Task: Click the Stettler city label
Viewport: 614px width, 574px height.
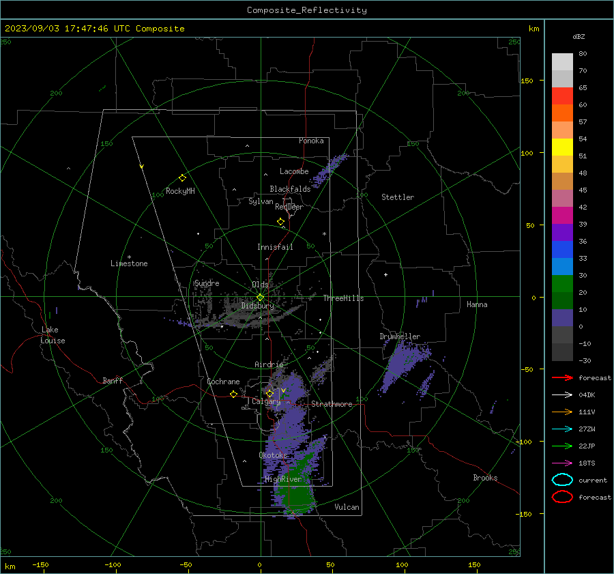Action: [x=398, y=197]
